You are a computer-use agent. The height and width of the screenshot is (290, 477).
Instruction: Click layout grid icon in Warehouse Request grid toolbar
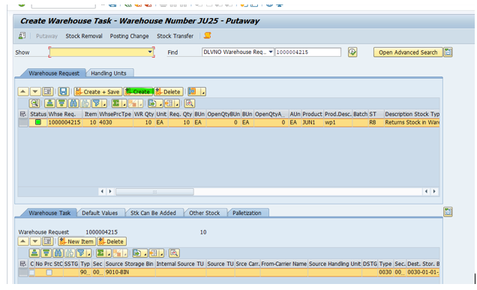coord(169,103)
